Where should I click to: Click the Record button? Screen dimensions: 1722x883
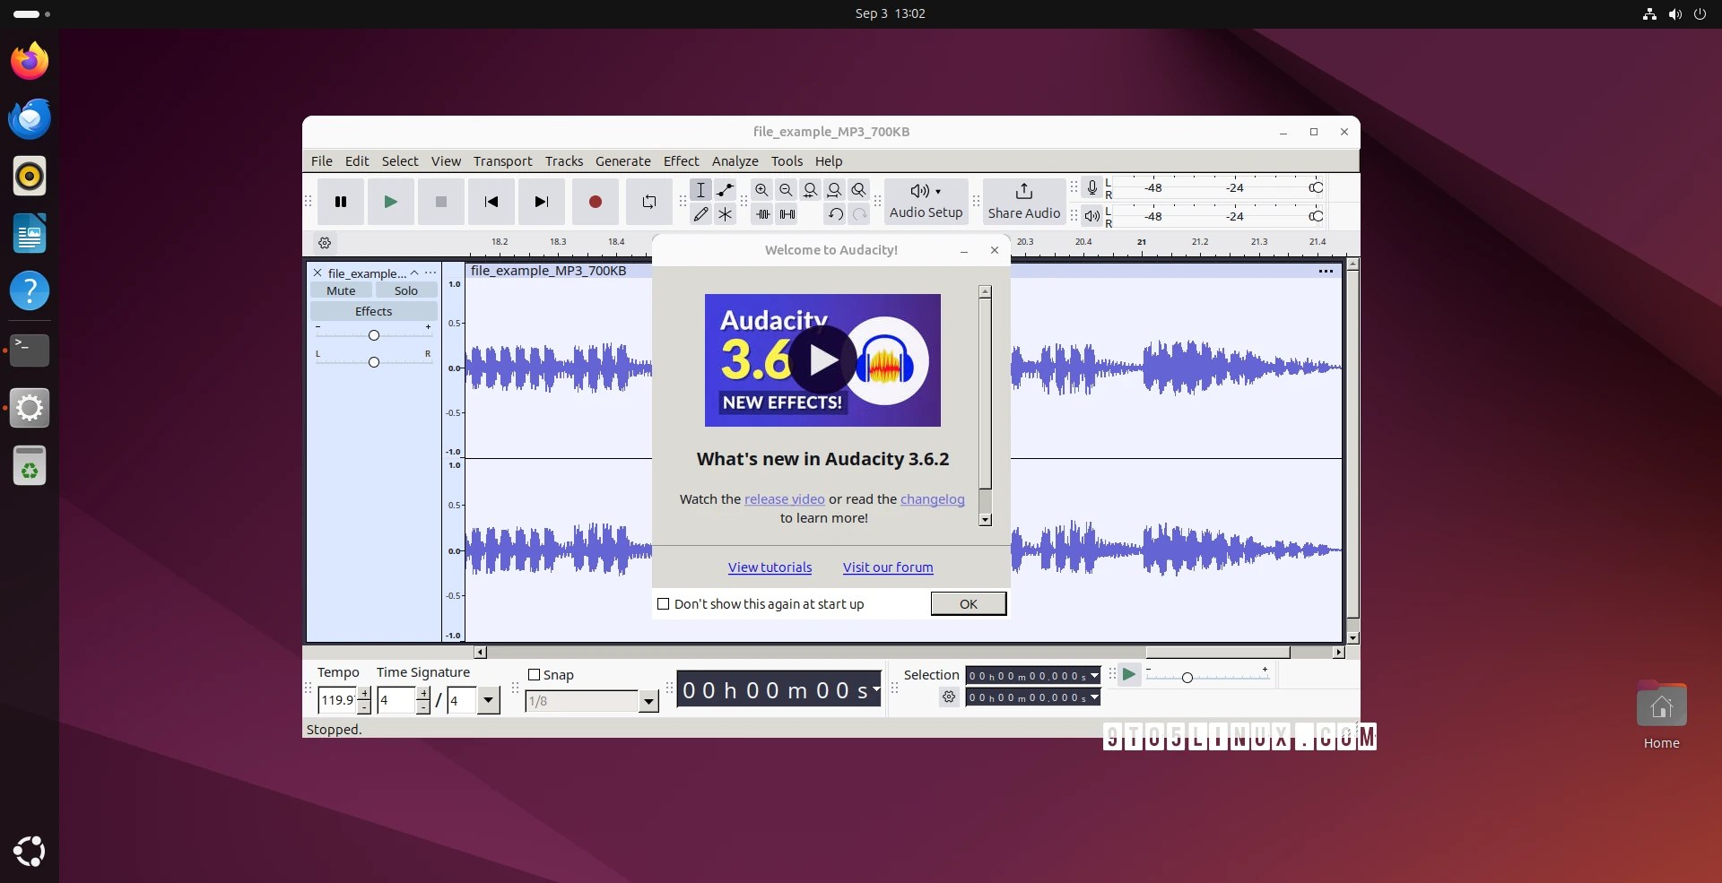tap(595, 202)
